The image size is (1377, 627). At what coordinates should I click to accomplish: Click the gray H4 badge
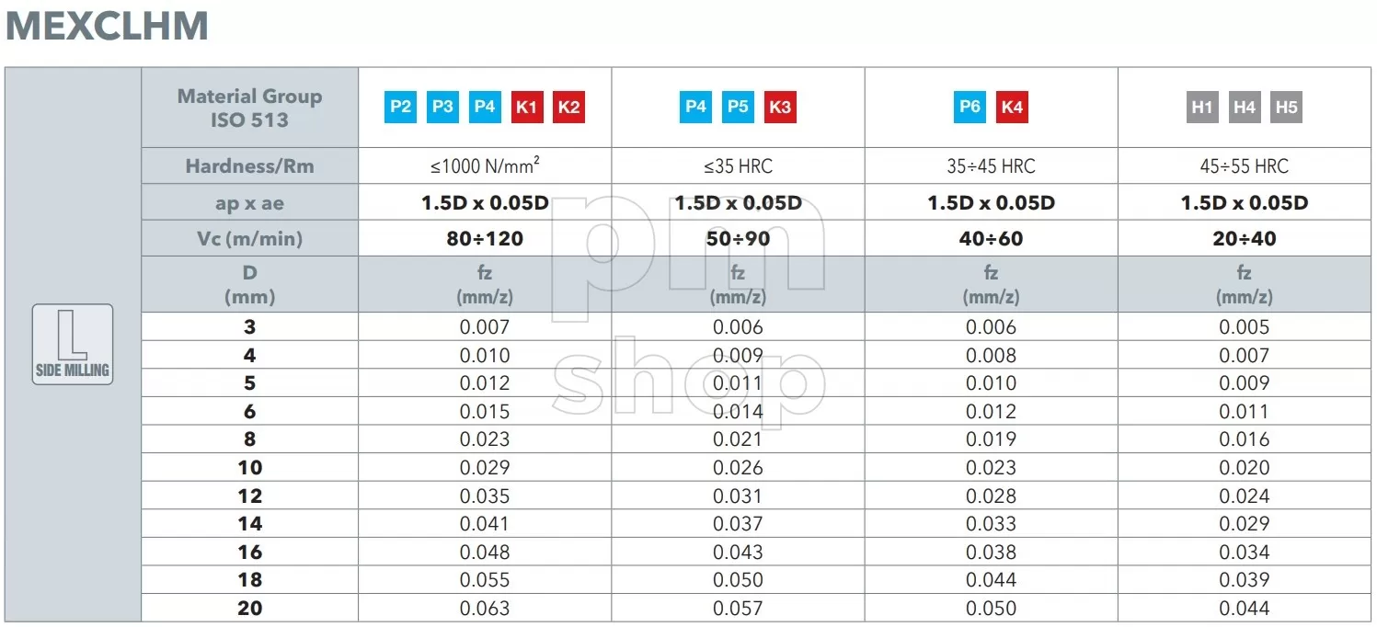pos(1244,107)
